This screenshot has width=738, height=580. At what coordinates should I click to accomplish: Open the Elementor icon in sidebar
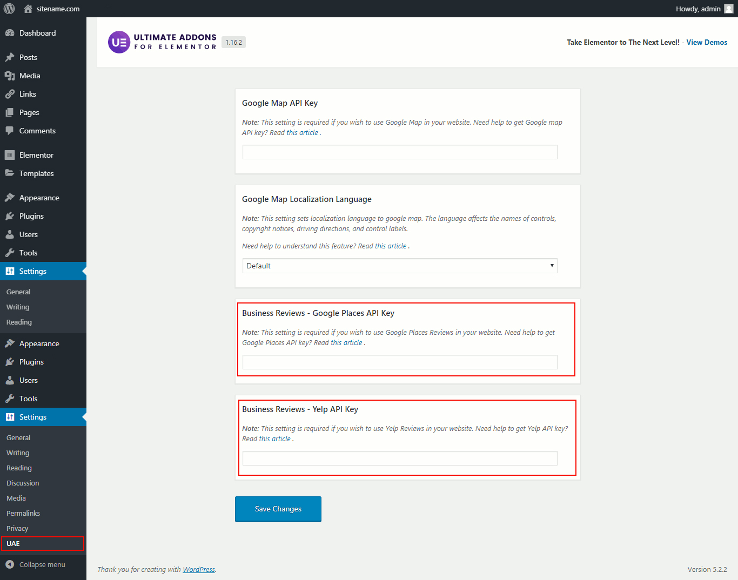pos(10,155)
